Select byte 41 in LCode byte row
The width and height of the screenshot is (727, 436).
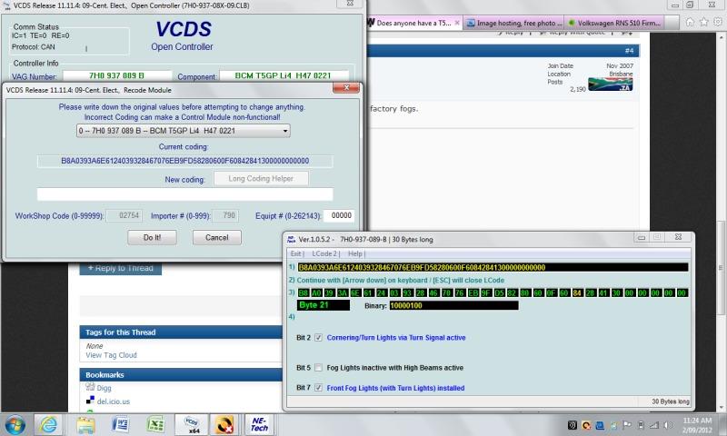pos(603,292)
